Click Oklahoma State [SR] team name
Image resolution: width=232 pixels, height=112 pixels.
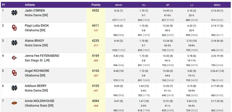tap(39, 105)
